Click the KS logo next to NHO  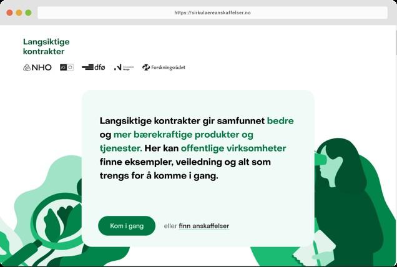pyautogui.click(x=67, y=67)
